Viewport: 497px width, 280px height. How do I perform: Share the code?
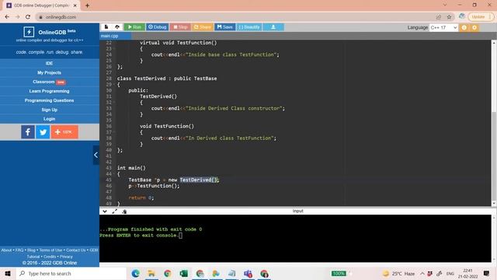[x=202, y=27]
